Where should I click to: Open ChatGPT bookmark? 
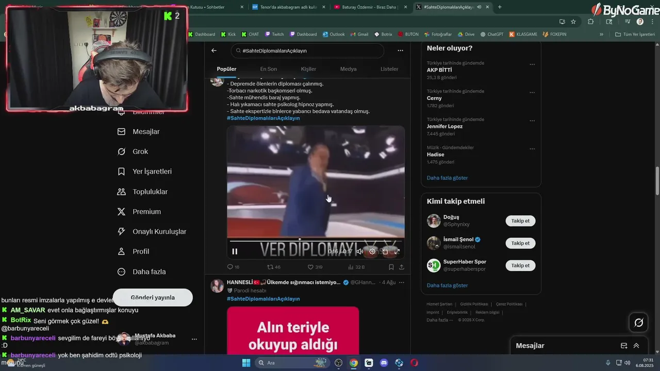point(491,34)
